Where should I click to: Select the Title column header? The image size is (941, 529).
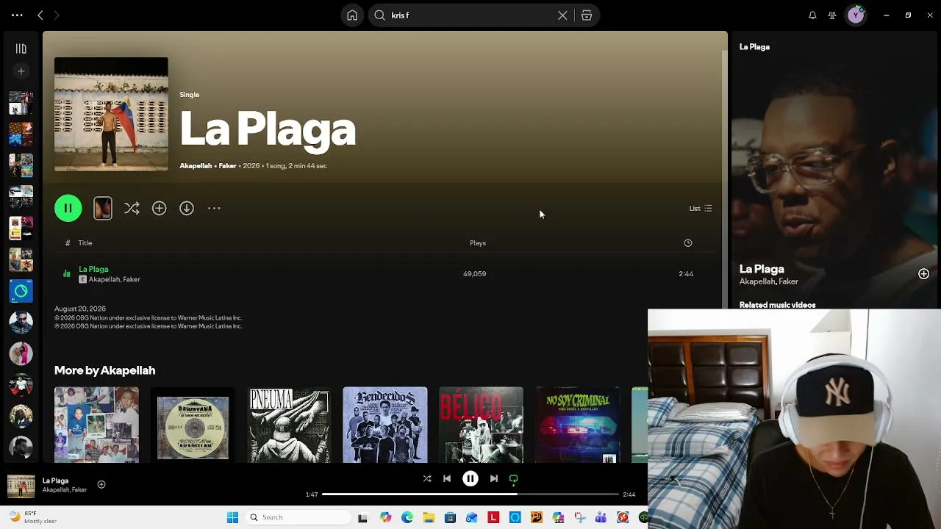coord(85,243)
